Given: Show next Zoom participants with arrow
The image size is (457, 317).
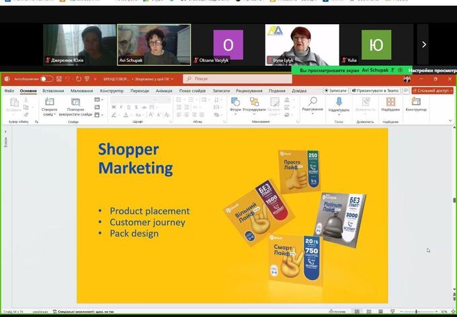Looking at the screenshot, I should pos(424,44).
